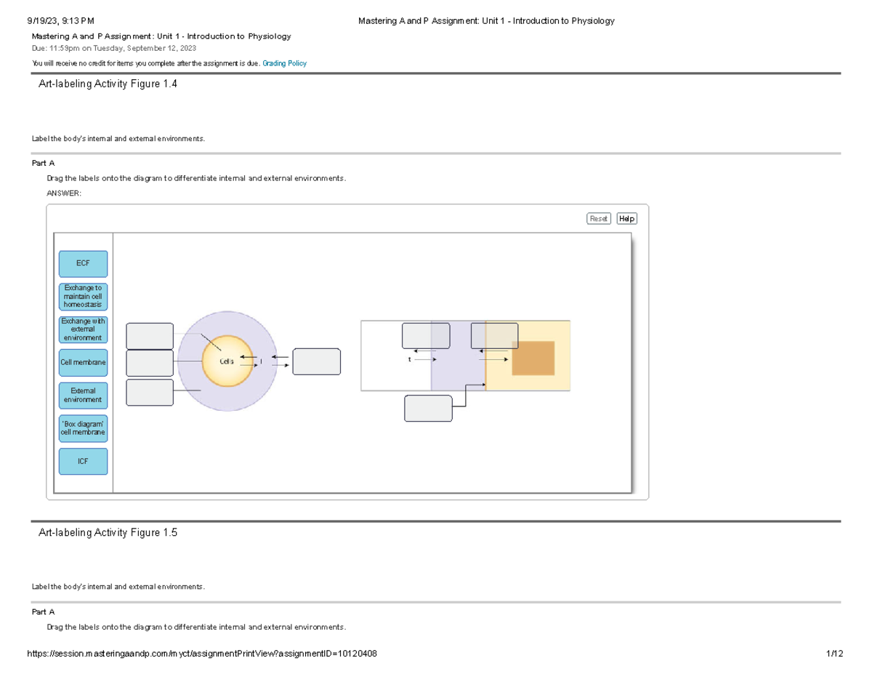Pick the 'Exchange to maintain cell homeostasis' label

pyautogui.click(x=83, y=297)
